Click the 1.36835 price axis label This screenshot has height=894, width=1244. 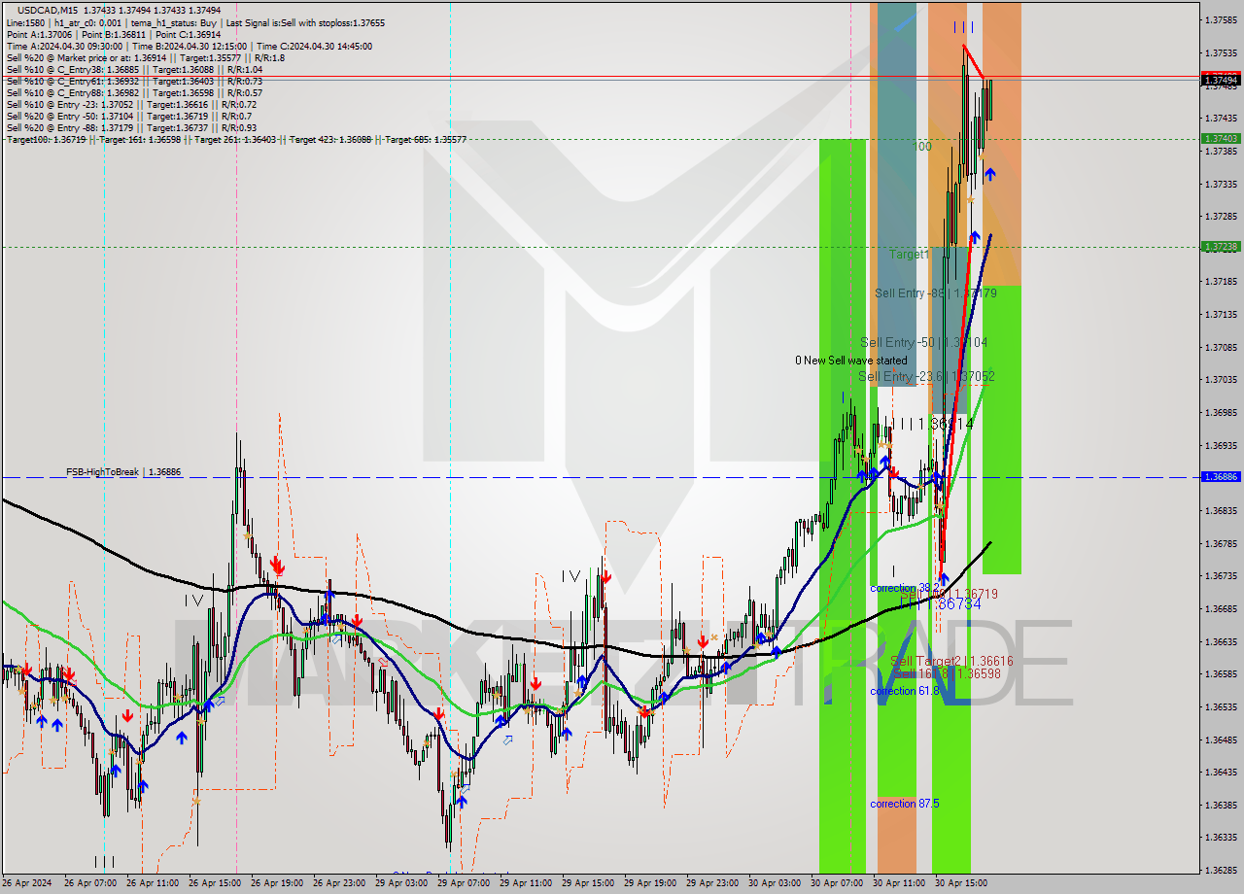point(1221,510)
